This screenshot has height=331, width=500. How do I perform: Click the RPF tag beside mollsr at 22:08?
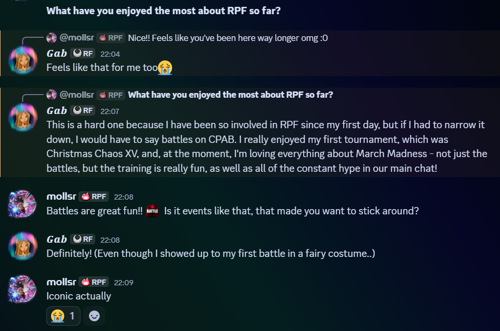[94, 196]
